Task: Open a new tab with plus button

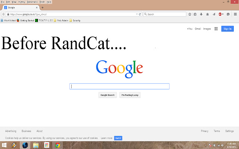Action: point(43,7)
